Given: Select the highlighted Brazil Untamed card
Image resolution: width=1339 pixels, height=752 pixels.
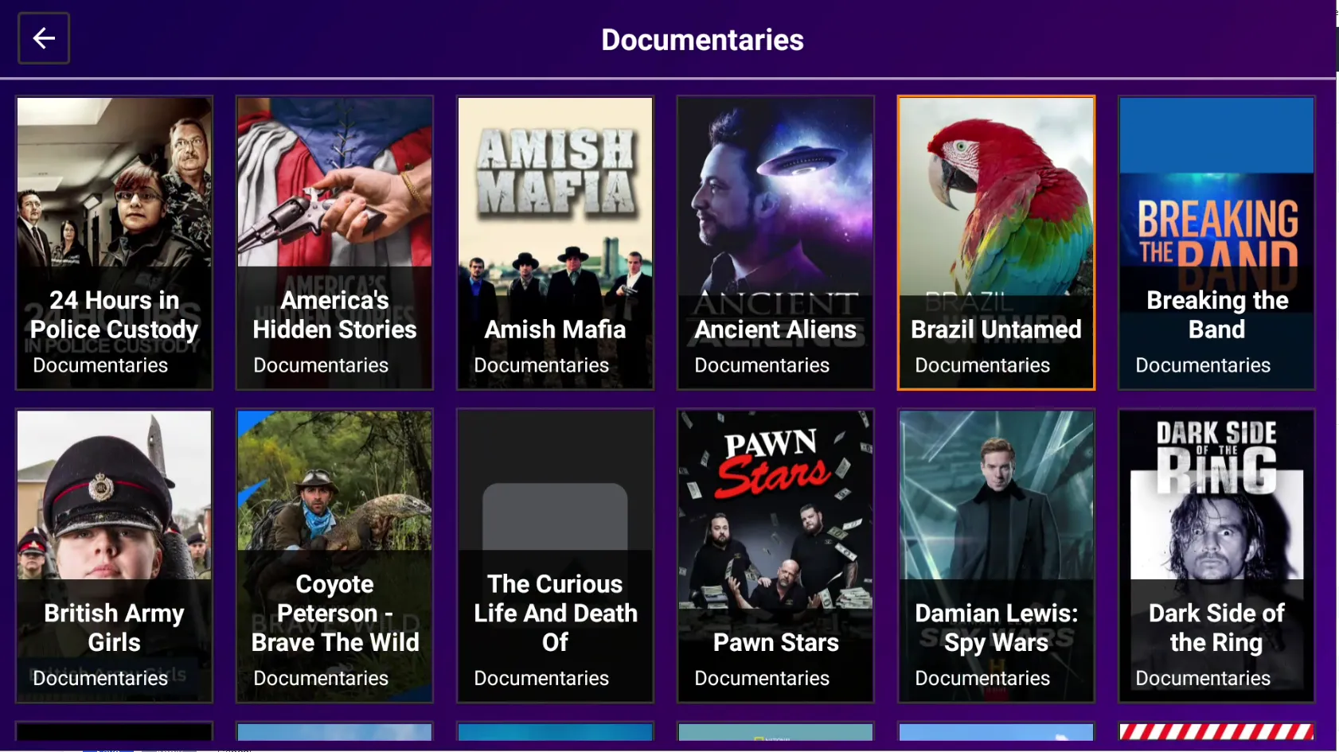Looking at the screenshot, I should tap(996, 243).
